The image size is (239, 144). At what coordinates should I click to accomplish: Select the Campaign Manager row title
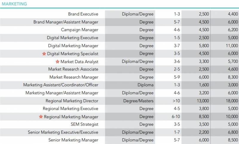79,30
